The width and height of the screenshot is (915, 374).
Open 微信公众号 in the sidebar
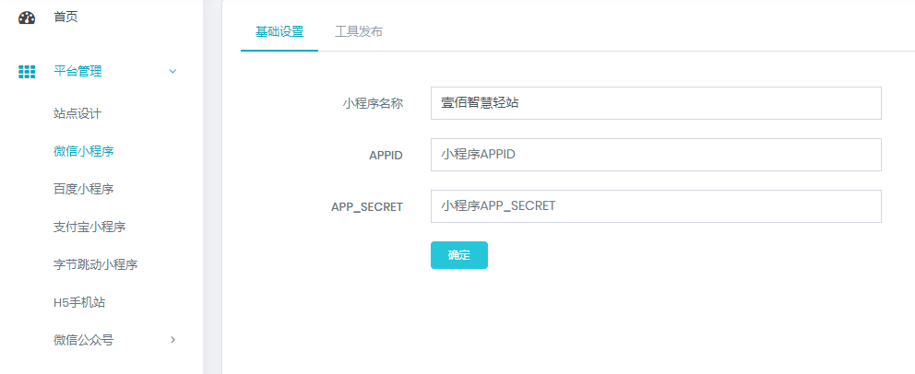point(83,340)
